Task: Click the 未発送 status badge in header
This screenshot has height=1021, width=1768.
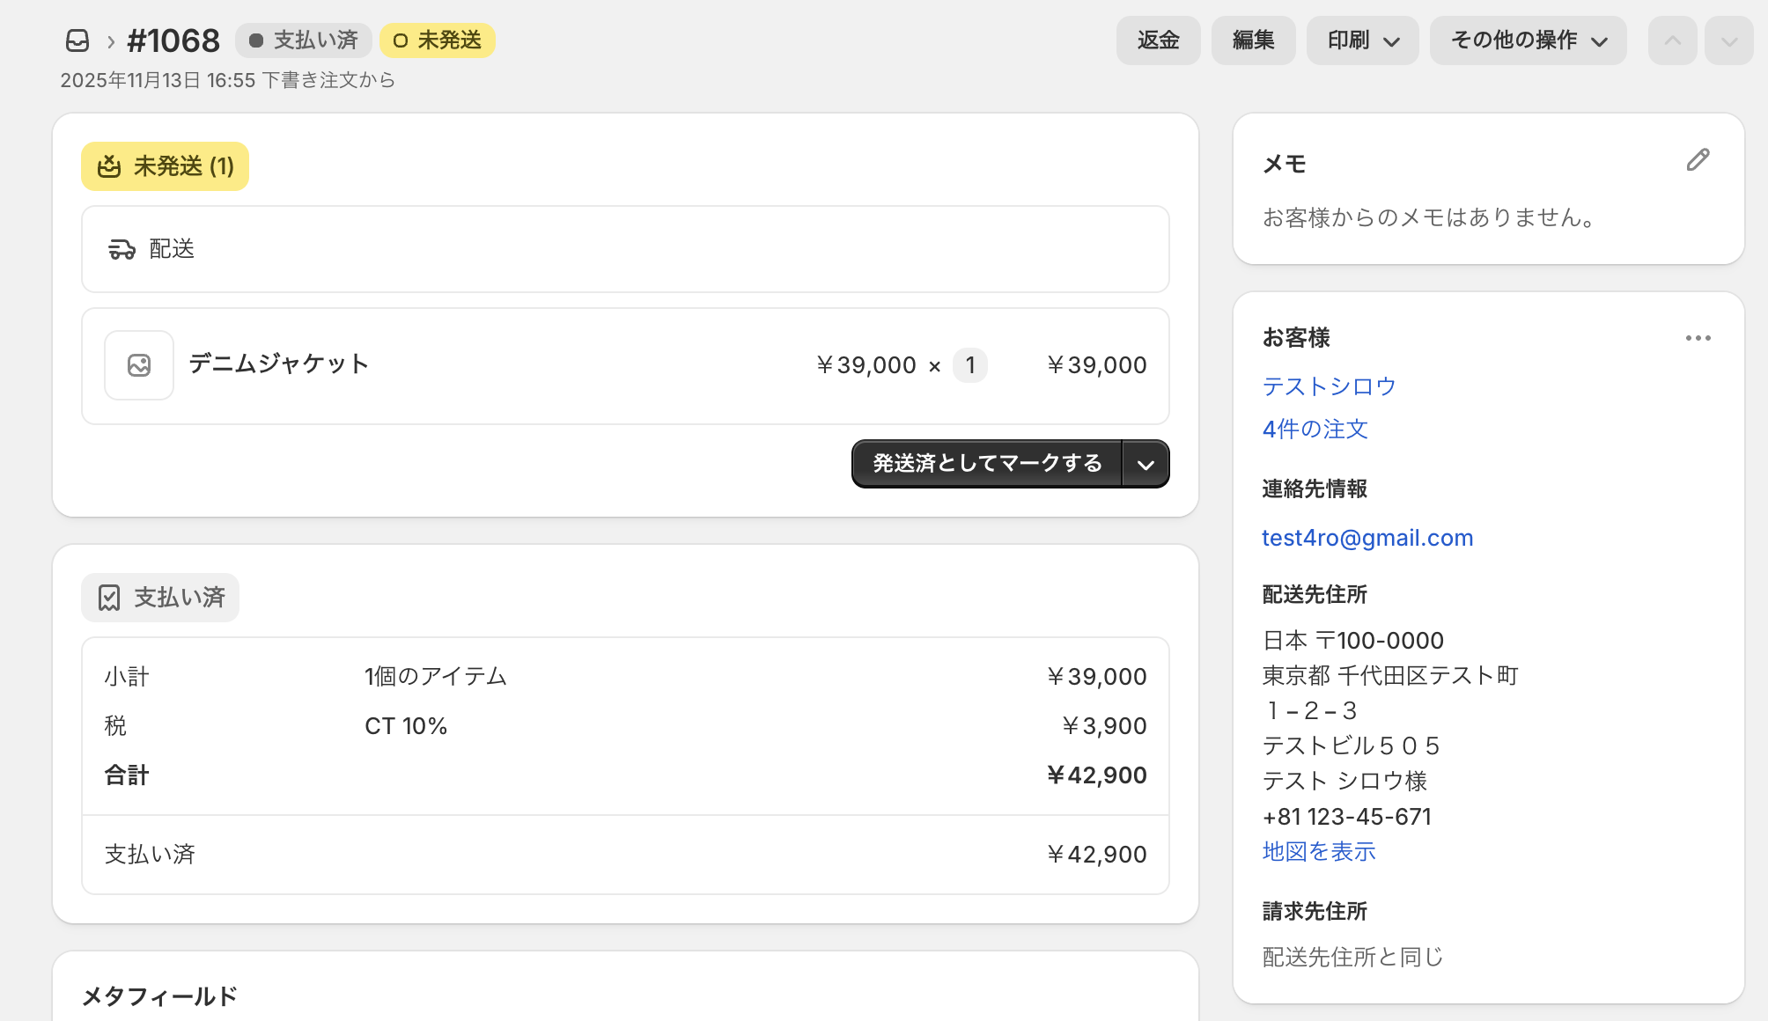Action: click(438, 40)
